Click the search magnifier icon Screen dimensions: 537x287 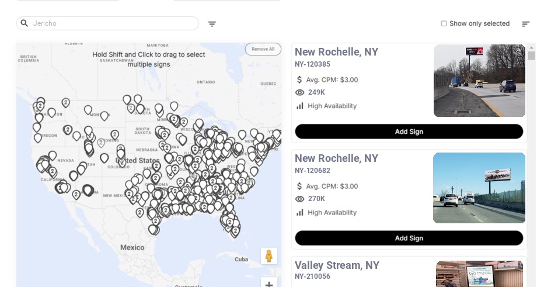pos(25,23)
